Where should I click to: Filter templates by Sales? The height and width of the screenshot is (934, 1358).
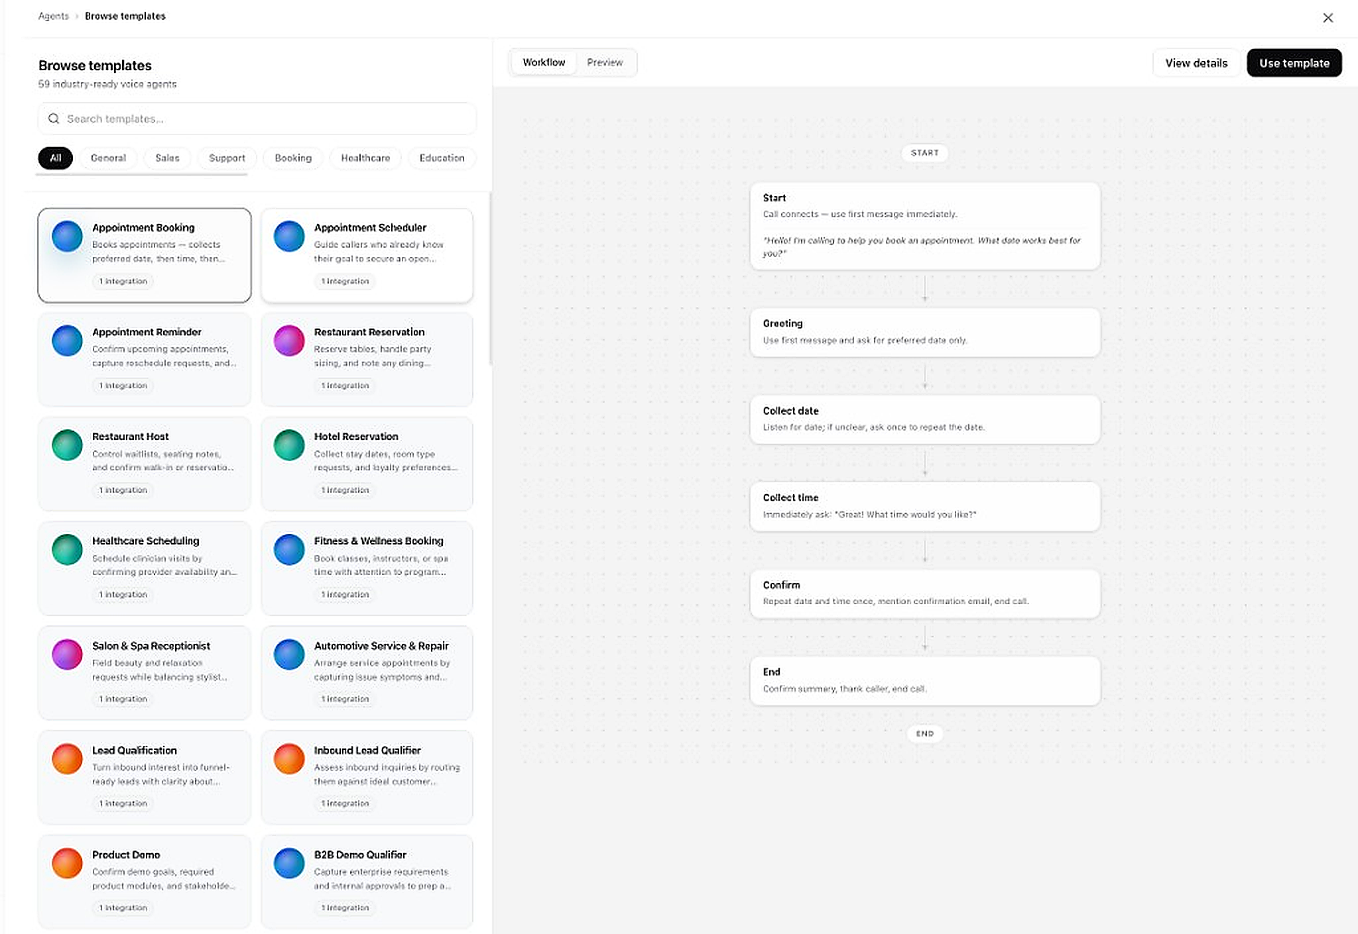pos(167,158)
